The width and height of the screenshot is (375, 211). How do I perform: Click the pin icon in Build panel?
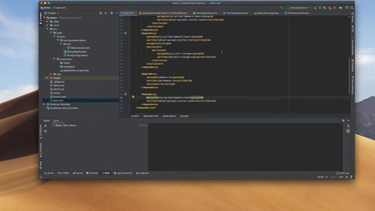[46, 126]
